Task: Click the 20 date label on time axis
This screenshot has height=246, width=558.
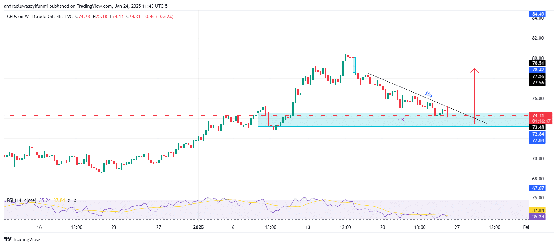Action: (x=382, y=227)
